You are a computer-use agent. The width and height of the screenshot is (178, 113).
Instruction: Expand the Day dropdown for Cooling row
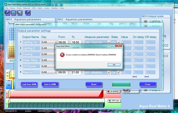coord(55,54)
